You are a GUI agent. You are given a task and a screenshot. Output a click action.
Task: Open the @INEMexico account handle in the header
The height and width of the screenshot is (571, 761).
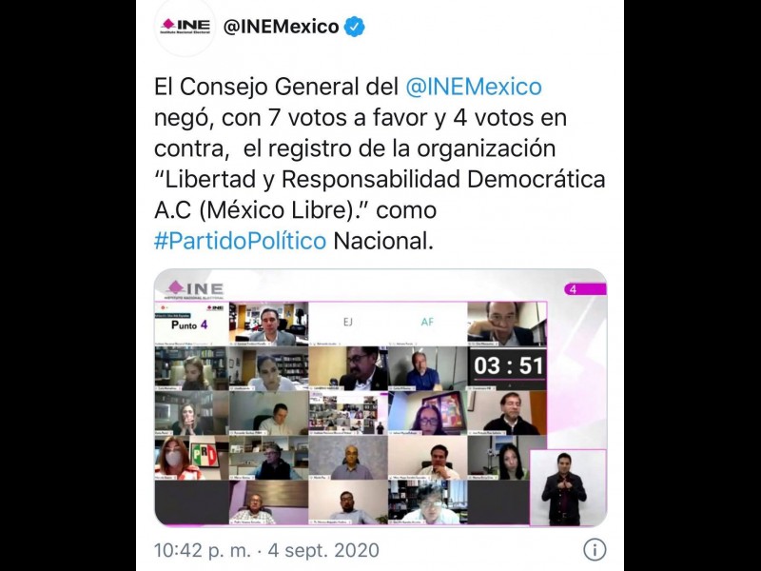point(281,27)
